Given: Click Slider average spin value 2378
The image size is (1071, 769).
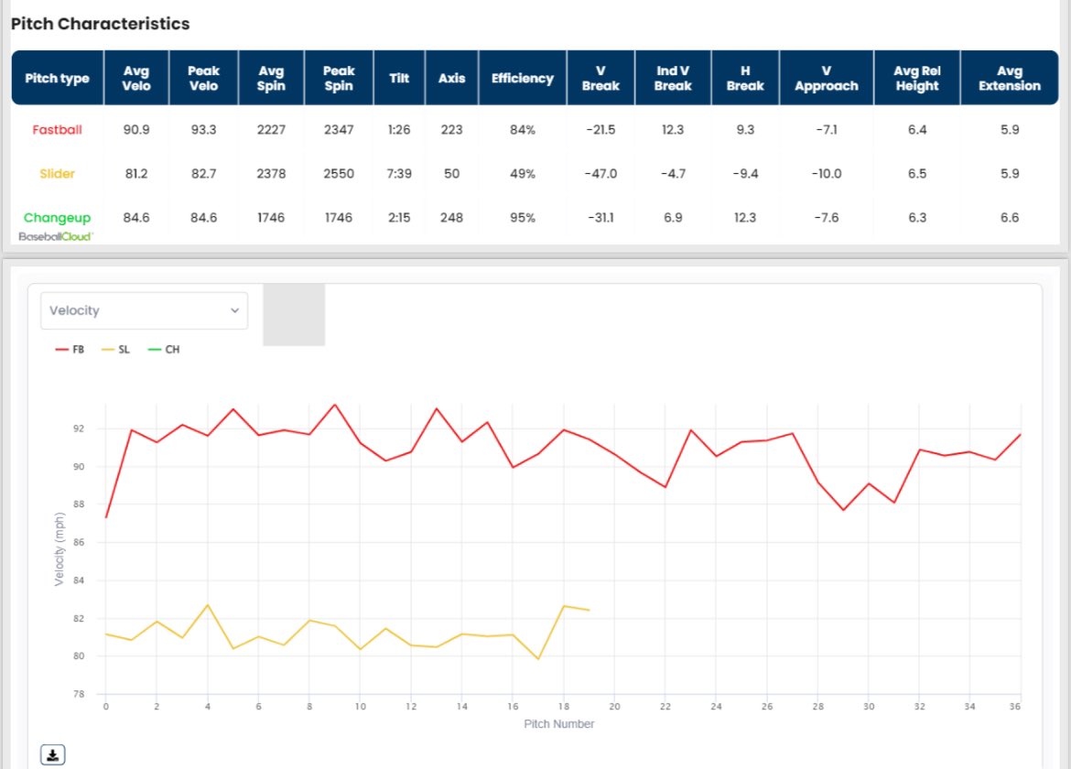Looking at the screenshot, I should (271, 173).
